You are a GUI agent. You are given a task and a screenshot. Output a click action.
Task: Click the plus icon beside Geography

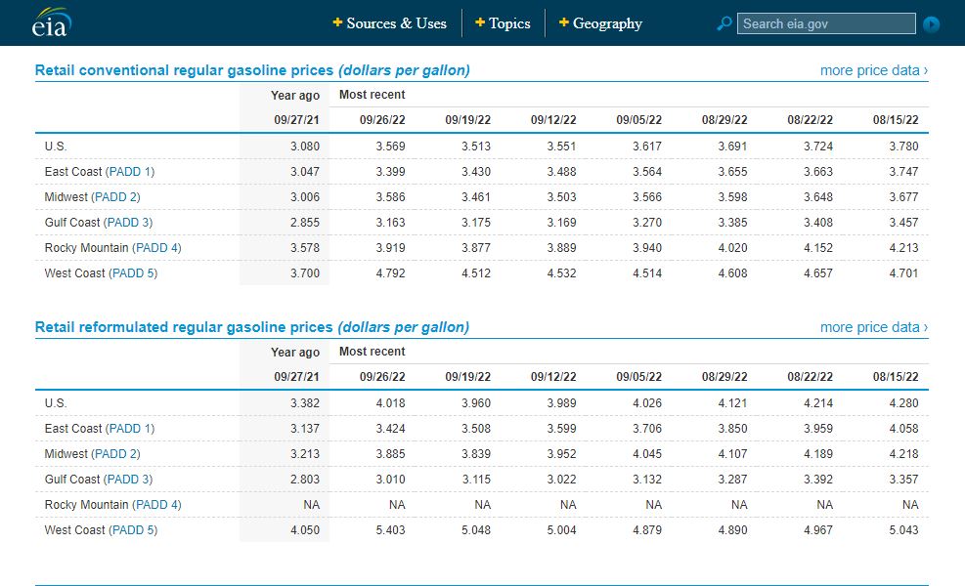point(563,22)
